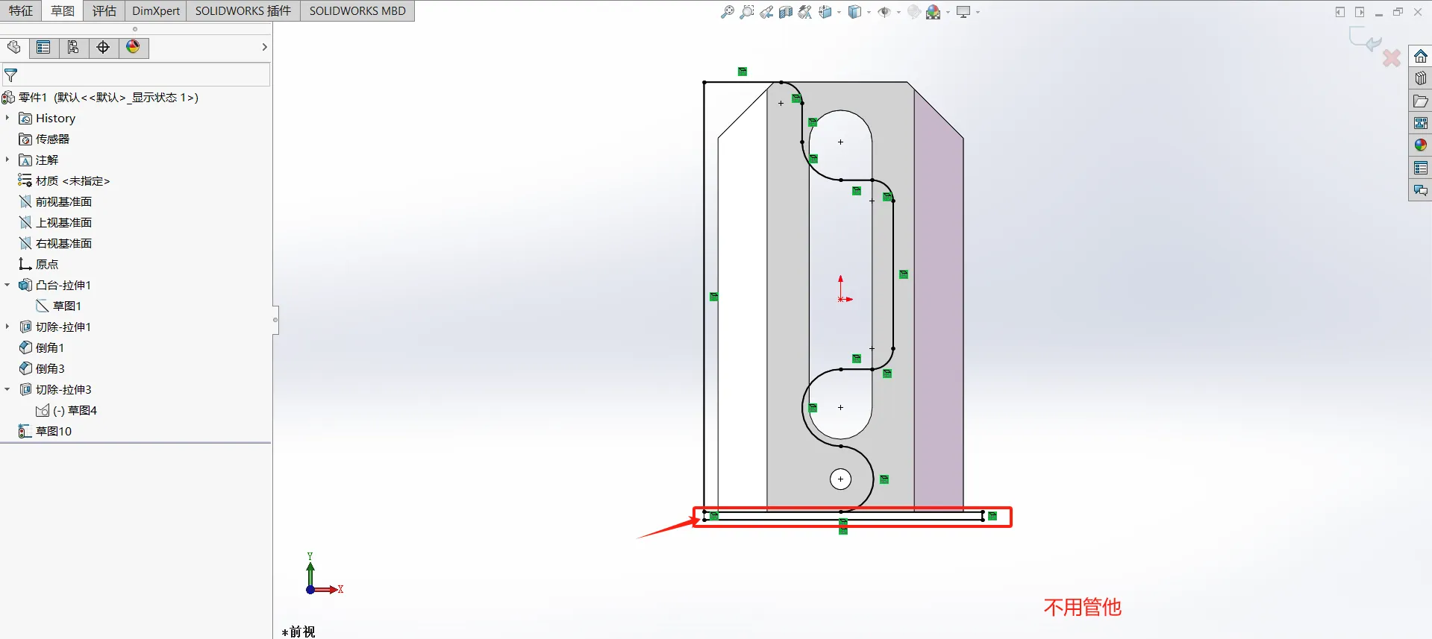Open the Custom Properties task pane
The width and height of the screenshot is (1432, 639).
tap(1420, 168)
